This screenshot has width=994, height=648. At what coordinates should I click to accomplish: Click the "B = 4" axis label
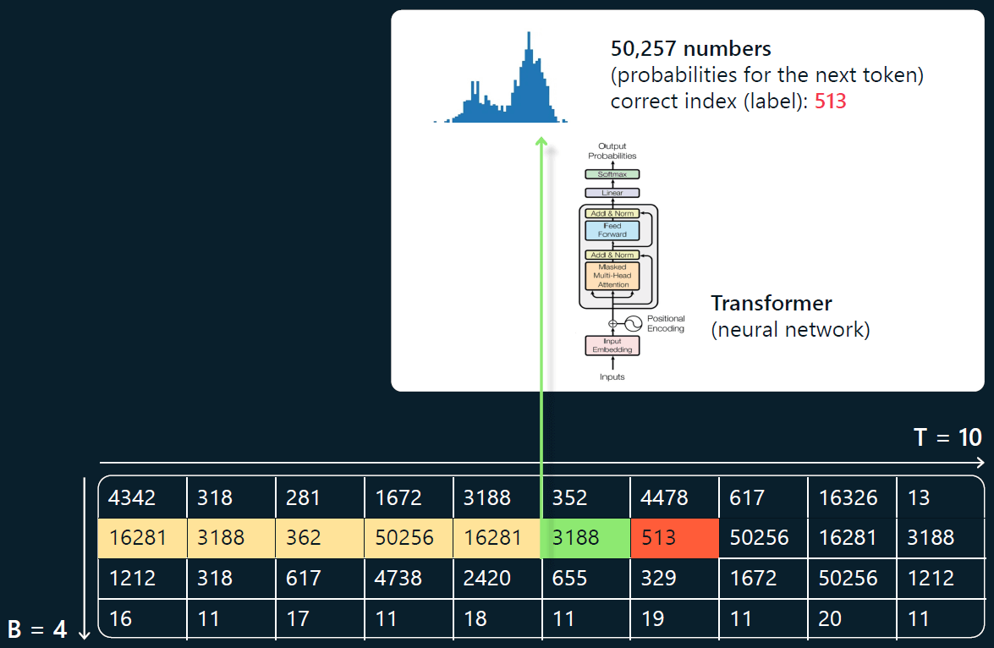[x=36, y=629]
